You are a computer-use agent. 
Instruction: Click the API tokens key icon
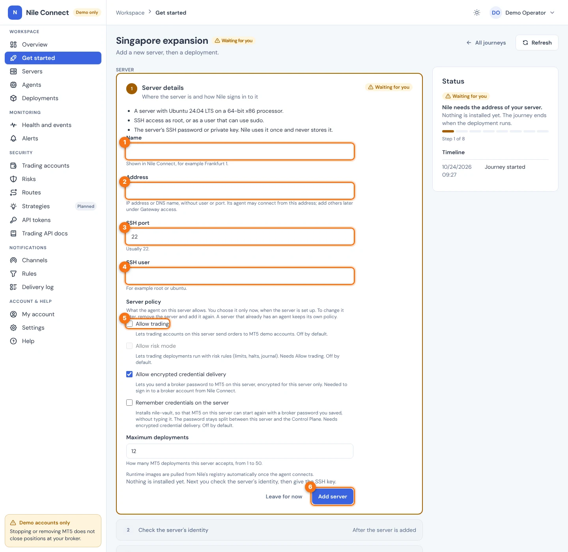[13, 220]
